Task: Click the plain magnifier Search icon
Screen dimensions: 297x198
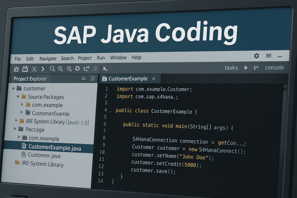Action: click(x=52, y=69)
